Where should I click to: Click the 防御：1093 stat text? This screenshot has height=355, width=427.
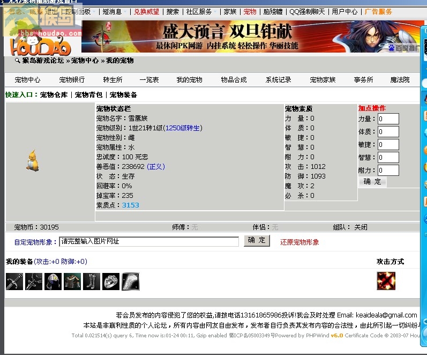coord(305,176)
